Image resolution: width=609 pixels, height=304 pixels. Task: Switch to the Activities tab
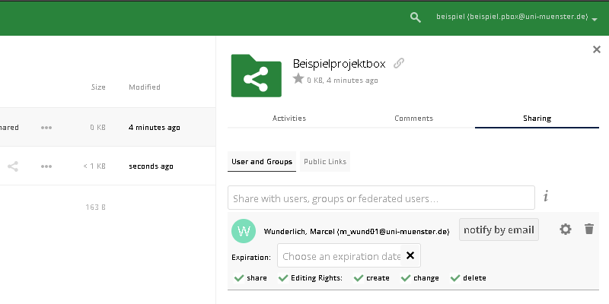click(x=289, y=119)
